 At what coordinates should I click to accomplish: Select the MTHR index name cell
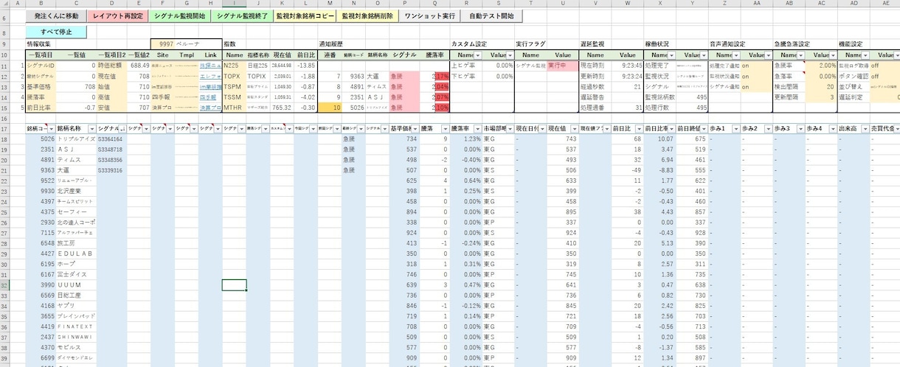point(234,108)
